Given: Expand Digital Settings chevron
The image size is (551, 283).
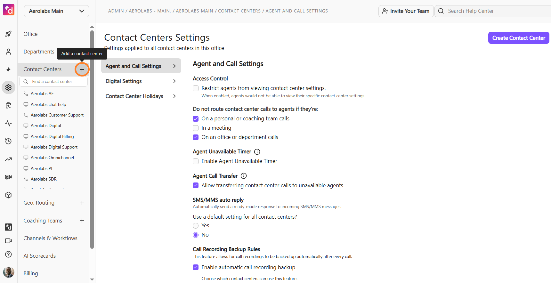Looking at the screenshot, I should 174,81.
